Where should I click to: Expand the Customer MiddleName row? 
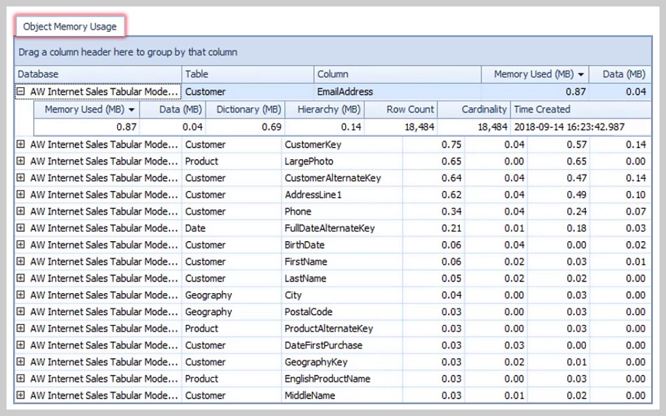[20, 395]
